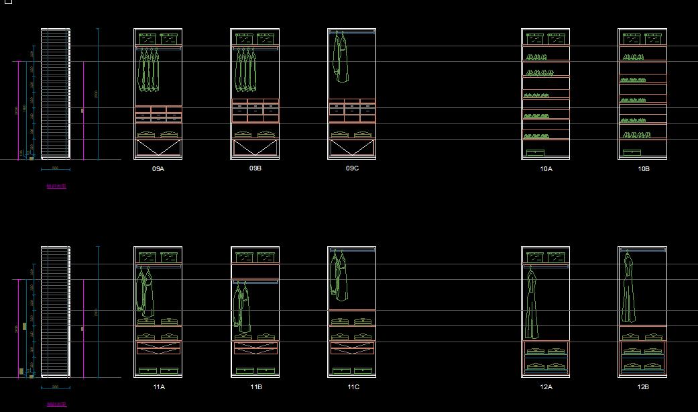Select the 11C wardrobe label
Screen dimensions: 698x412
[353, 387]
